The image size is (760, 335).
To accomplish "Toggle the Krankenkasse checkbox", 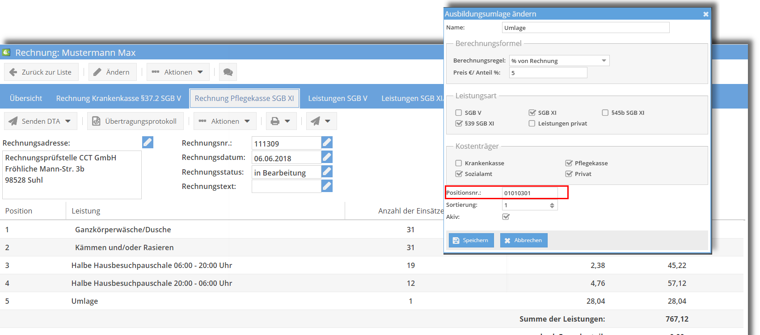I will [x=459, y=163].
